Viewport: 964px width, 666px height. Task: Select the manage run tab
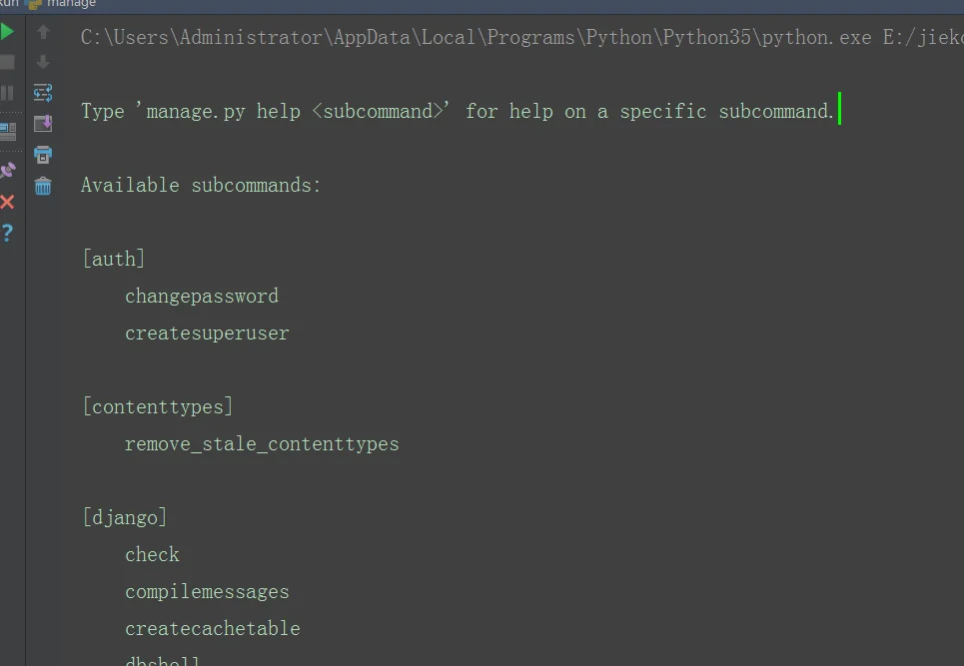click(x=63, y=4)
